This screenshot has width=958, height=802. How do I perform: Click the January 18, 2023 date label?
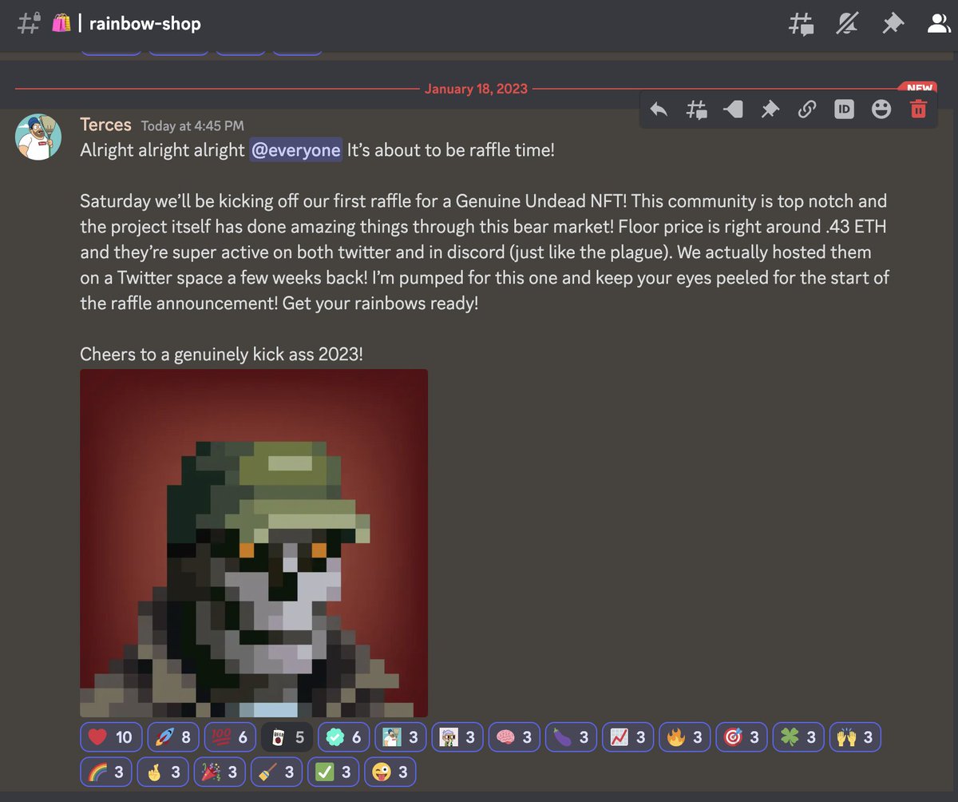[476, 89]
